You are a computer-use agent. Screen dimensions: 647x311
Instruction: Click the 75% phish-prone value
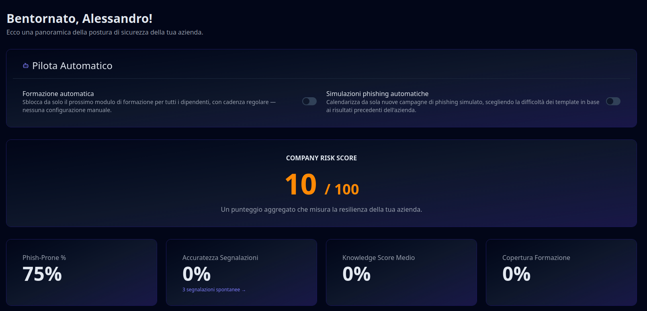tap(42, 274)
